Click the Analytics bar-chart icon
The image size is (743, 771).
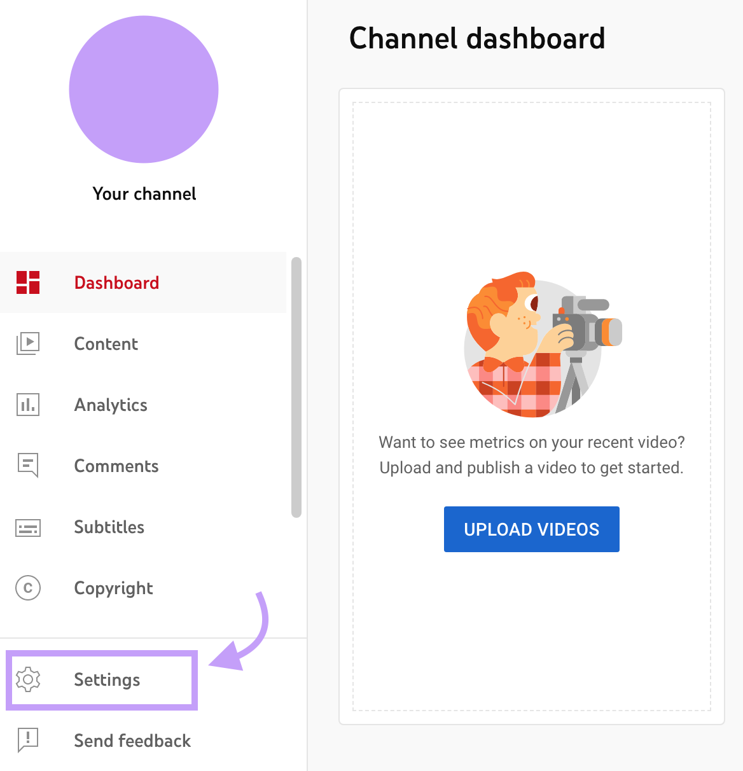pos(27,405)
